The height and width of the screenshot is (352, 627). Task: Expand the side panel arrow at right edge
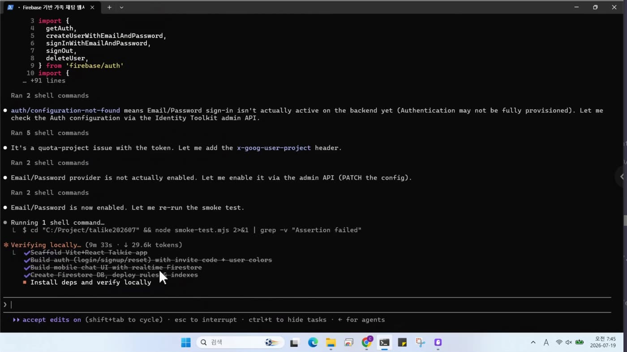pyautogui.click(x=622, y=176)
